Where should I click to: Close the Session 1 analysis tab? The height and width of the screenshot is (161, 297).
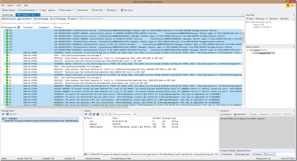(39, 15)
